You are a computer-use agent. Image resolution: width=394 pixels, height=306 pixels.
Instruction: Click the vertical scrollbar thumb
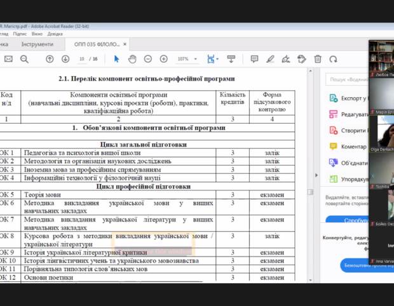(x=310, y=192)
